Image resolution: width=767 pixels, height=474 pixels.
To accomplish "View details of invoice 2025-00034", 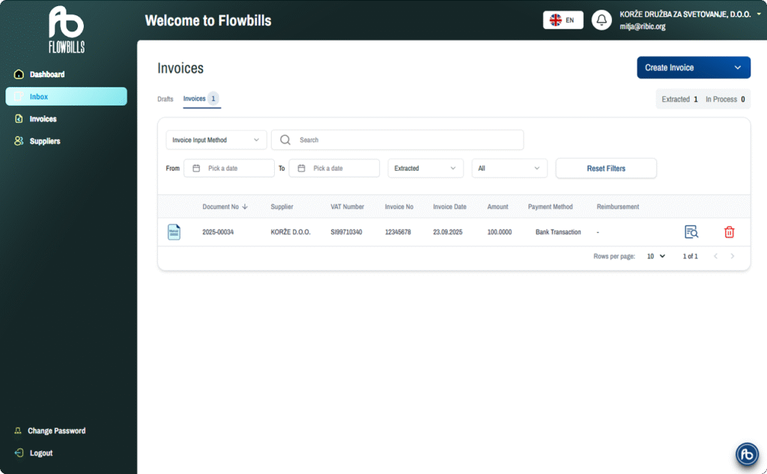I will pyautogui.click(x=691, y=231).
